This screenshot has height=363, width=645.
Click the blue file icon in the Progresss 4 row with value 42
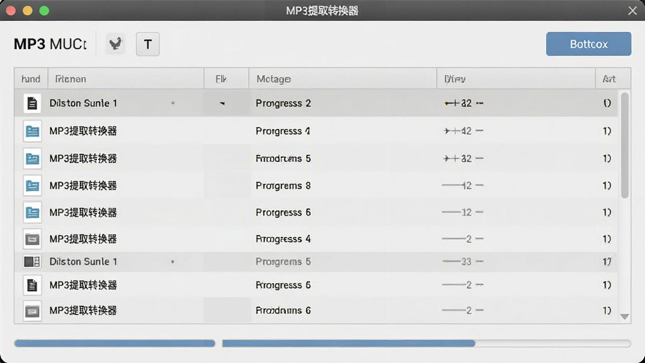pos(32,131)
